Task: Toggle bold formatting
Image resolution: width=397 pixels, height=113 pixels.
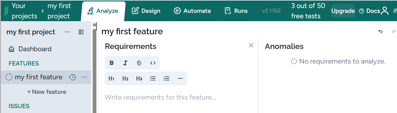Action: click(112, 63)
